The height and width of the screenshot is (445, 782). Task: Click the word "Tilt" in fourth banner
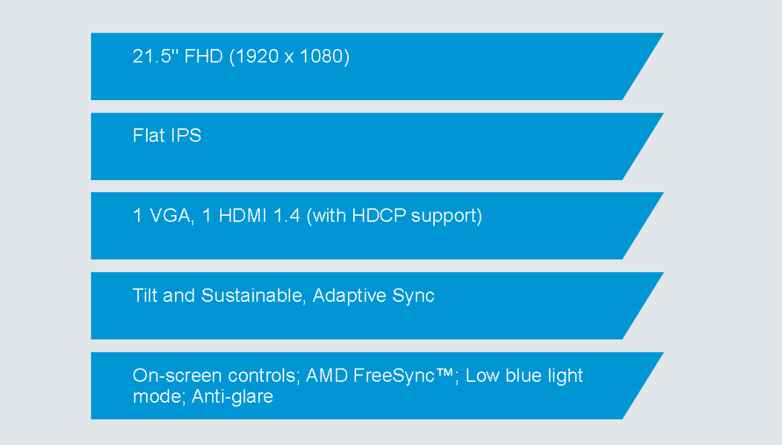(145, 295)
